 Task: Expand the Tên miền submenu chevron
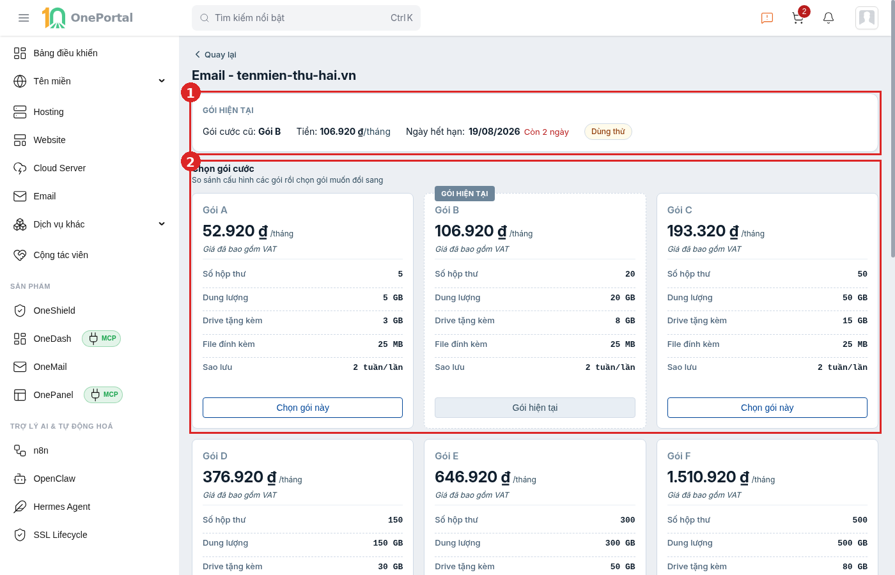162,81
